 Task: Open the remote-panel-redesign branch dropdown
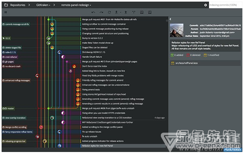point(76,5)
